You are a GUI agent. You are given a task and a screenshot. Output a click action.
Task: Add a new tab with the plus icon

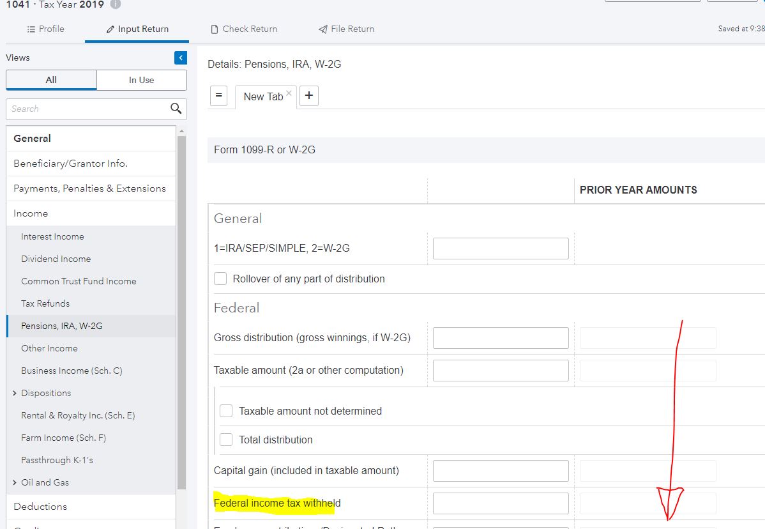(309, 95)
